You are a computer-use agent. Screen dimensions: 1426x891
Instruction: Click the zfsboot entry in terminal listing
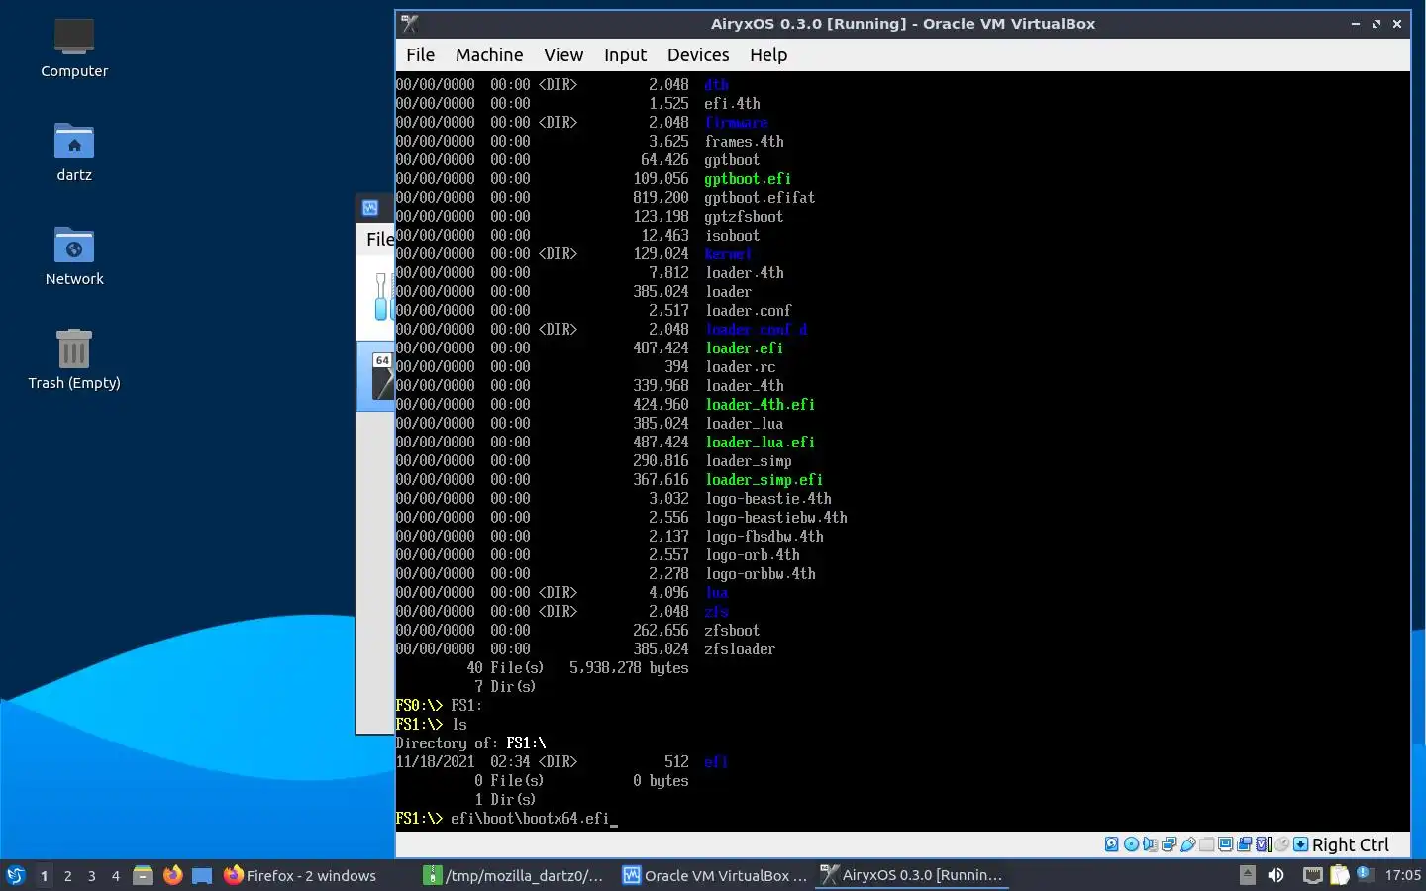pyautogui.click(x=732, y=631)
